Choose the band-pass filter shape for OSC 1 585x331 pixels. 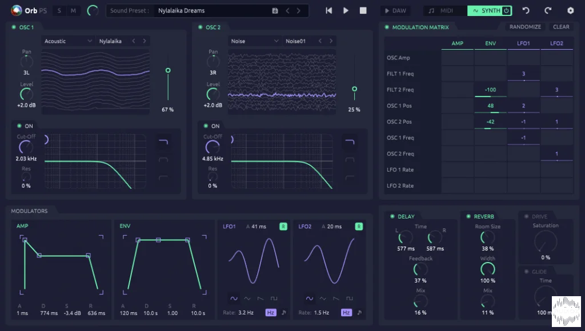163,160
